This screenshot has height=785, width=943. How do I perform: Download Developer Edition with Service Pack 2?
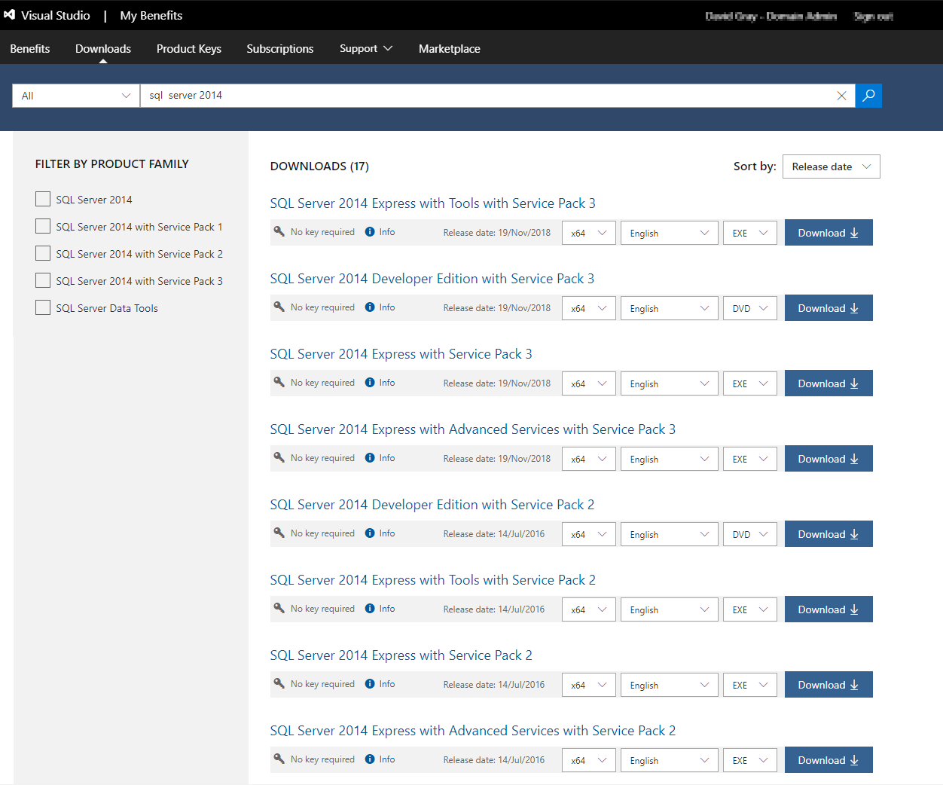(829, 534)
